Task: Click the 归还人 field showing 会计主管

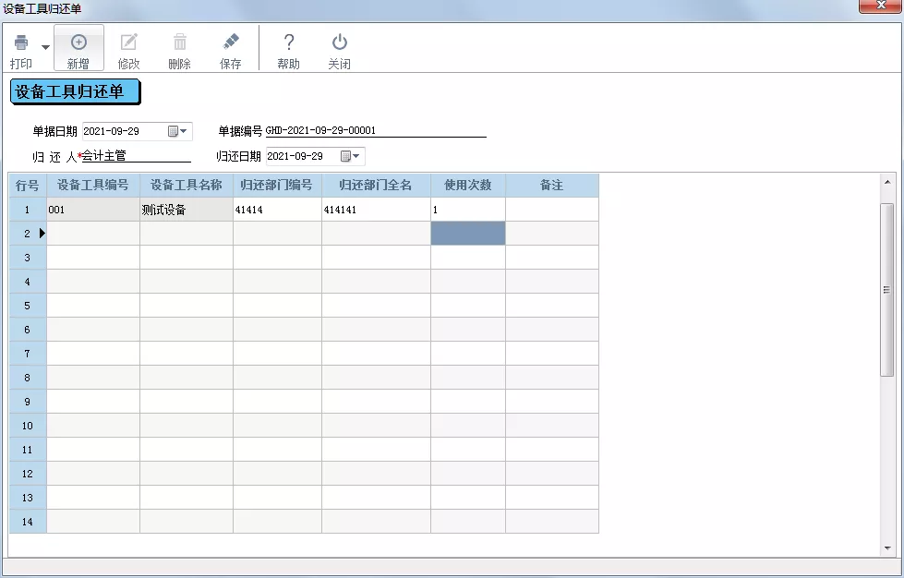Action: (x=136, y=156)
